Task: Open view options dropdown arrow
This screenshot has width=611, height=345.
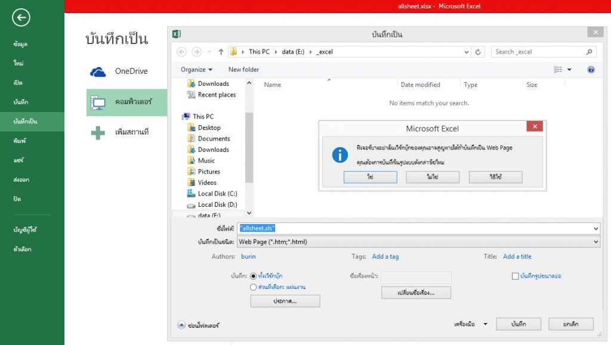Action: click(569, 70)
